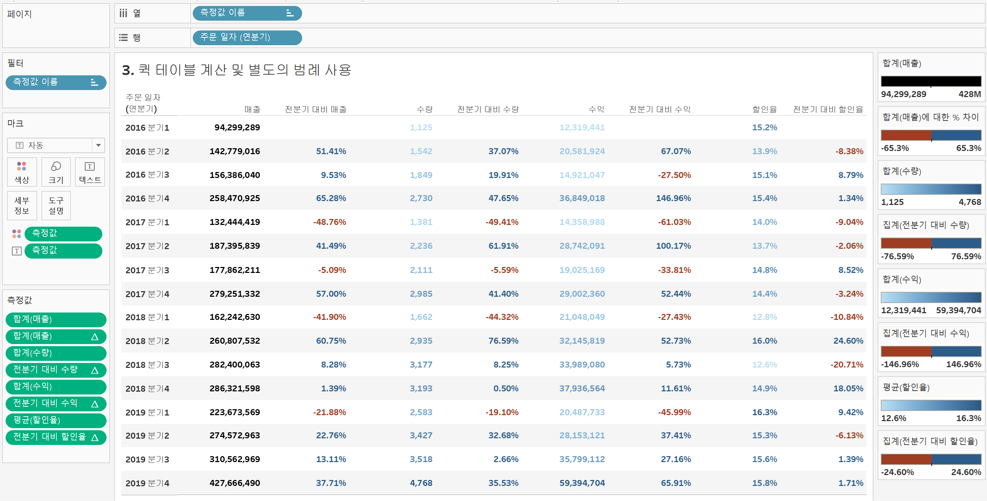Click delta icon on 전분기 대비 수량 pill
This screenshot has width=987, height=501.
coord(95,370)
